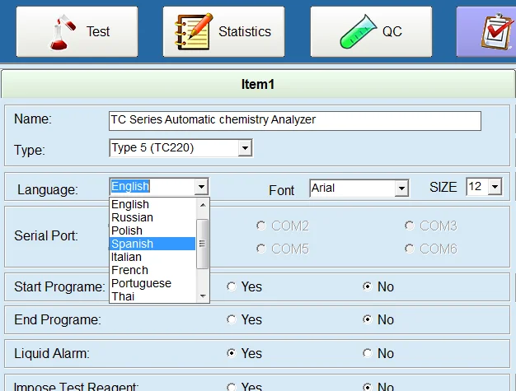Select Portuguese language option
This screenshot has height=391, width=516.
[x=141, y=283]
